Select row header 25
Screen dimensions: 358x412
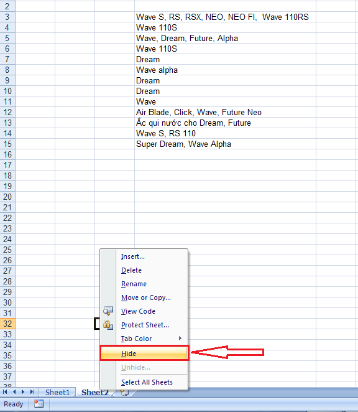(7, 250)
